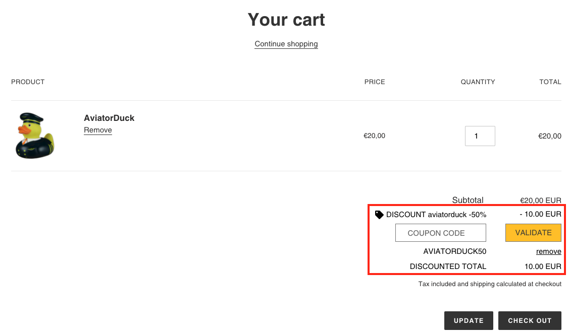Viewport: 569px width, 336px height.
Task: Click the Your cart heading
Action: (286, 20)
